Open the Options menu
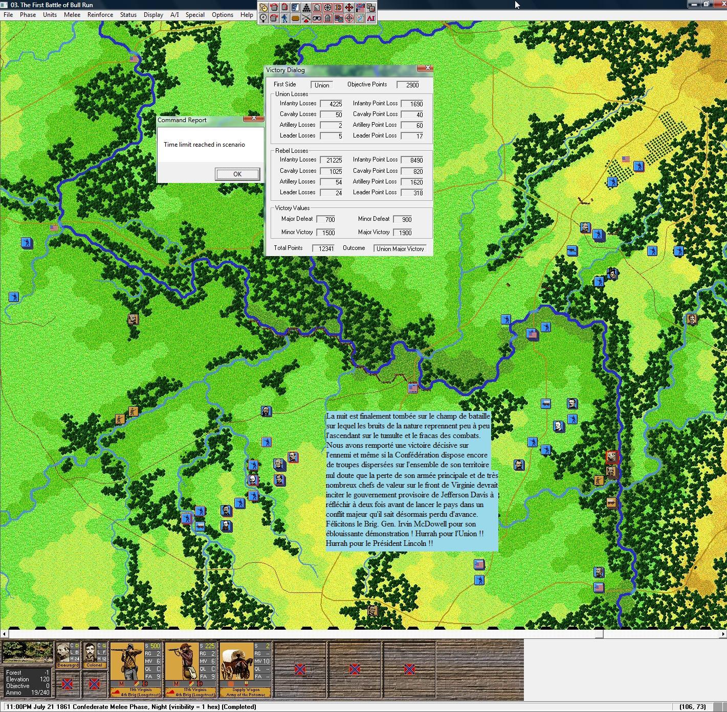This screenshot has width=727, height=712. coord(223,15)
